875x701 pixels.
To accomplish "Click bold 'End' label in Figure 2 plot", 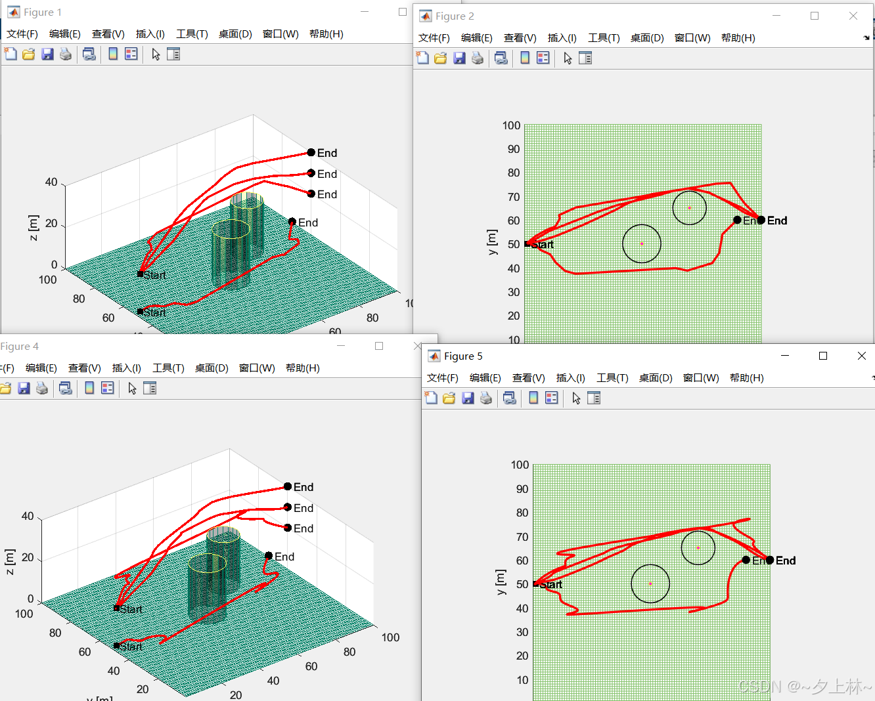I will pos(777,221).
